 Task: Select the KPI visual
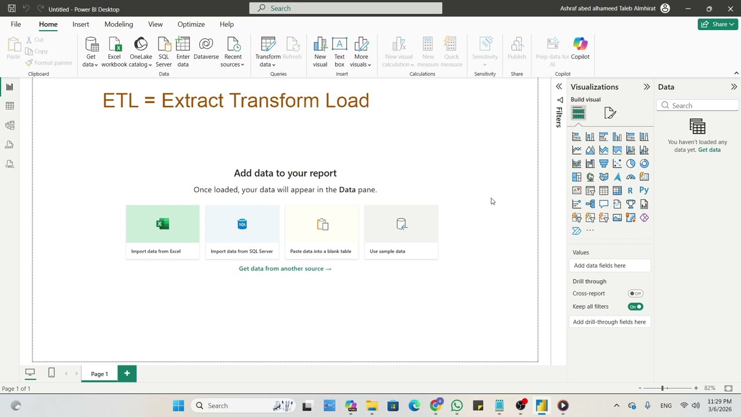pos(577,191)
